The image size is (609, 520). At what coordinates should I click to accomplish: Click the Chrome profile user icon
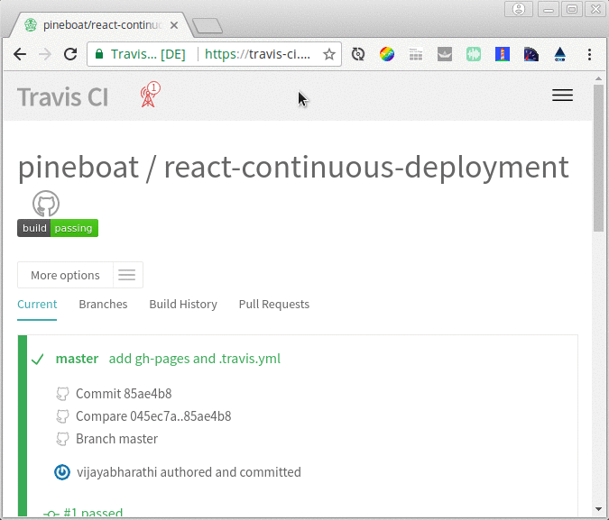[x=519, y=9]
